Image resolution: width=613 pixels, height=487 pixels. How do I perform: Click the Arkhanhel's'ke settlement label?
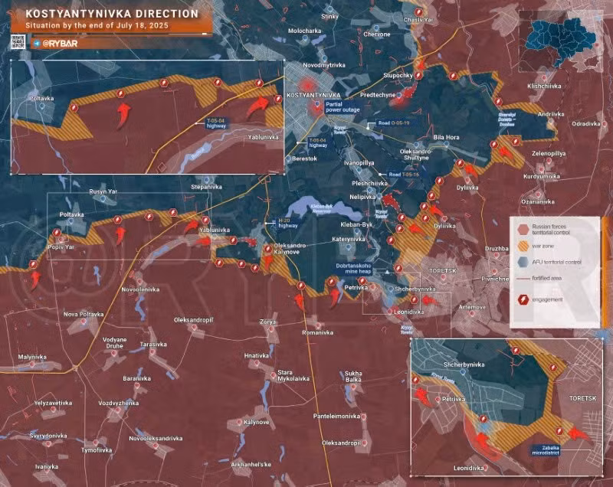[x=251, y=465]
